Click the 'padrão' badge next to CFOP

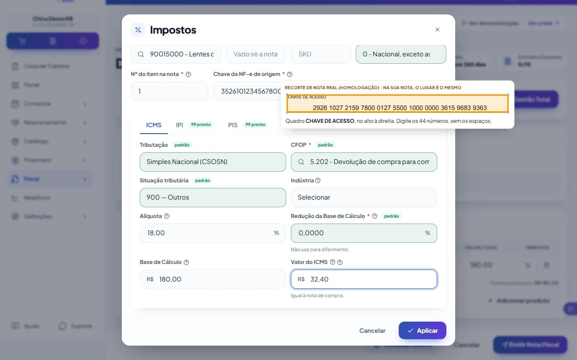pyautogui.click(x=325, y=145)
